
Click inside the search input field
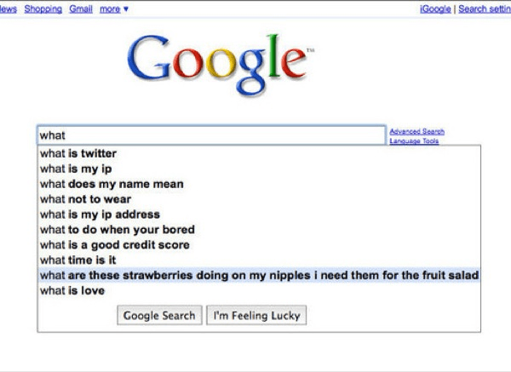click(211, 134)
